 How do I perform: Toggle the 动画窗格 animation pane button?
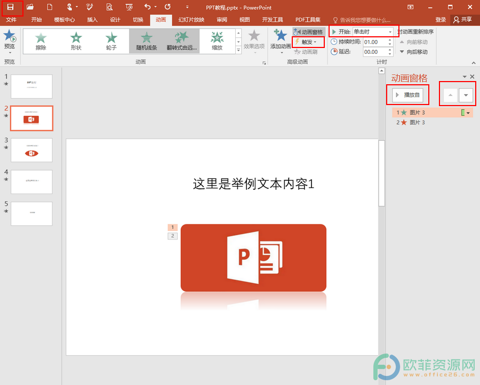pos(308,32)
